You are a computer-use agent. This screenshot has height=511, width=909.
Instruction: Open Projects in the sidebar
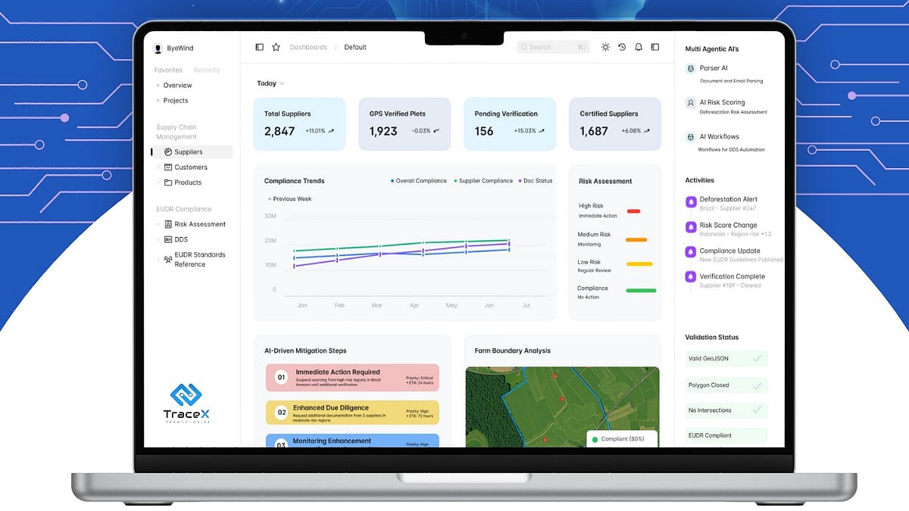pyautogui.click(x=176, y=101)
